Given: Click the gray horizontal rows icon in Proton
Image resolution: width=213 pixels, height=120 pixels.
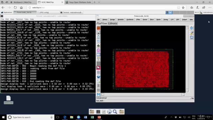Looking at the screenshot, I should (x=99, y=63).
